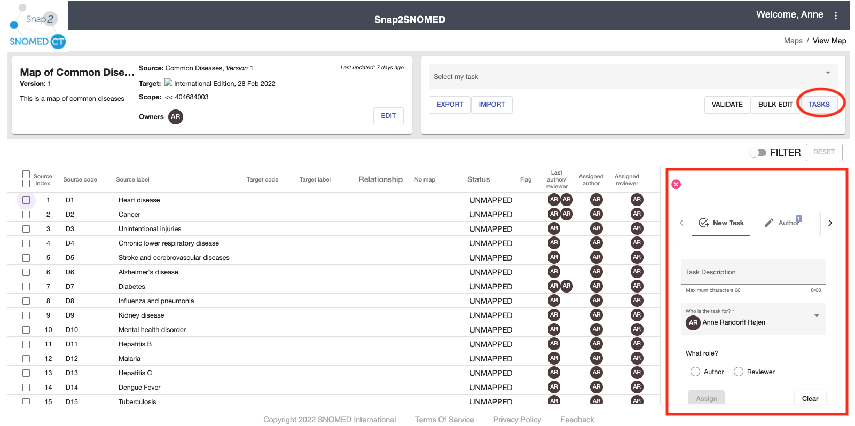Go to Maps breadcrumb

tap(793, 41)
